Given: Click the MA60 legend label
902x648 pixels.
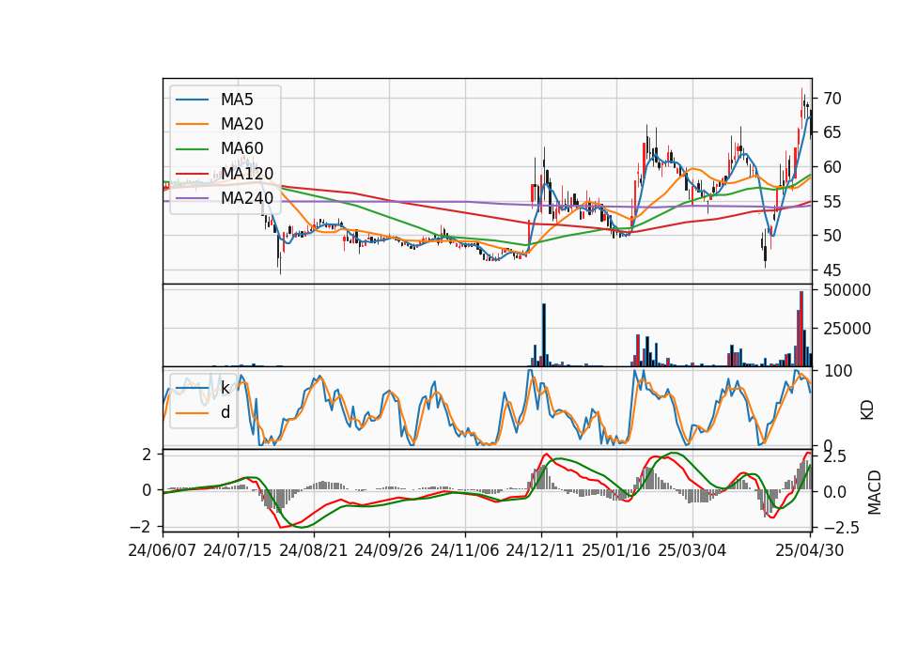Looking at the screenshot, I should point(241,148).
